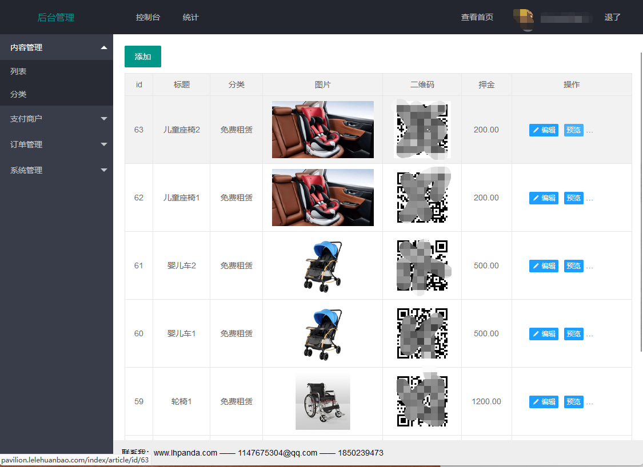
Task: Click the 分类 column header
Action: tap(236, 84)
